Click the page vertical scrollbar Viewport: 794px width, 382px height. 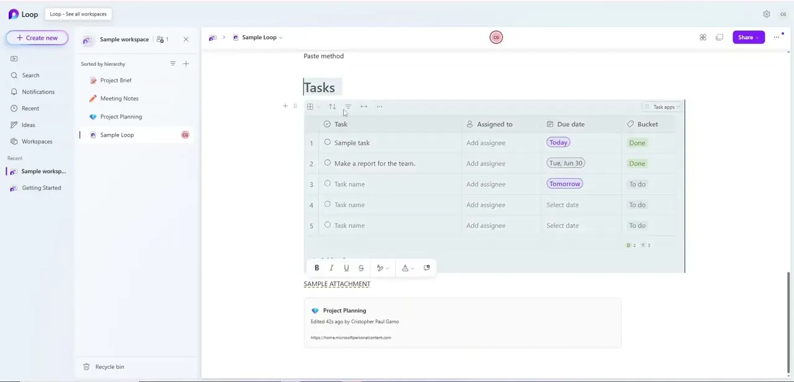click(790, 322)
